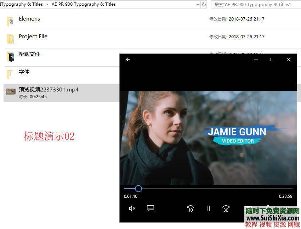Open the 帮助文件 folder
The height and width of the screenshot is (229, 301).
pos(30,54)
